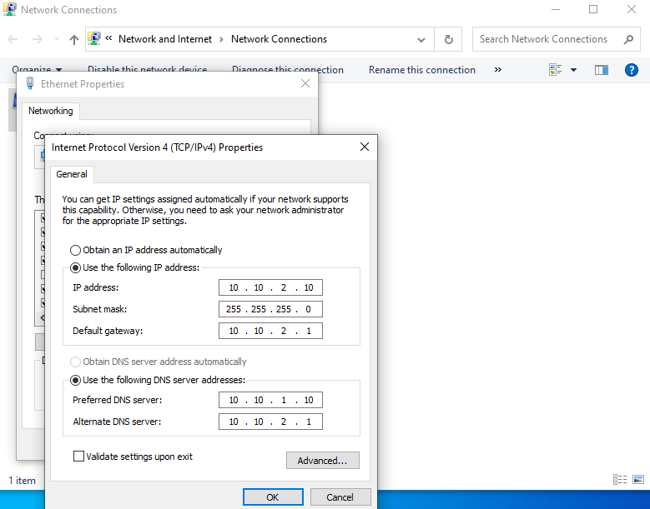The image size is (650, 509).
Task: Switch to details view in status bar
Action: (619, 480)
